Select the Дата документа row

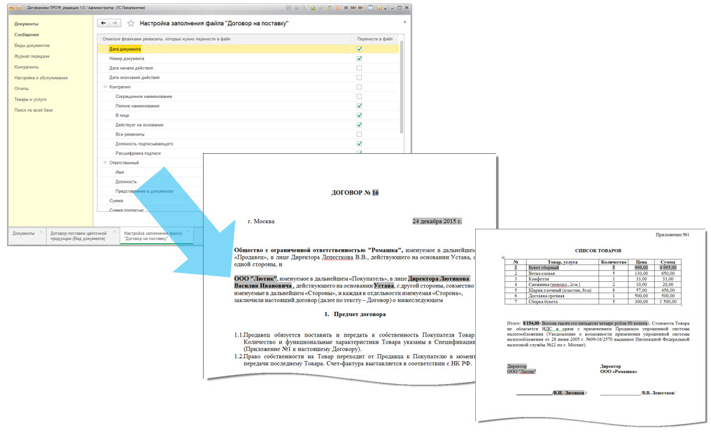pos(248,49)
